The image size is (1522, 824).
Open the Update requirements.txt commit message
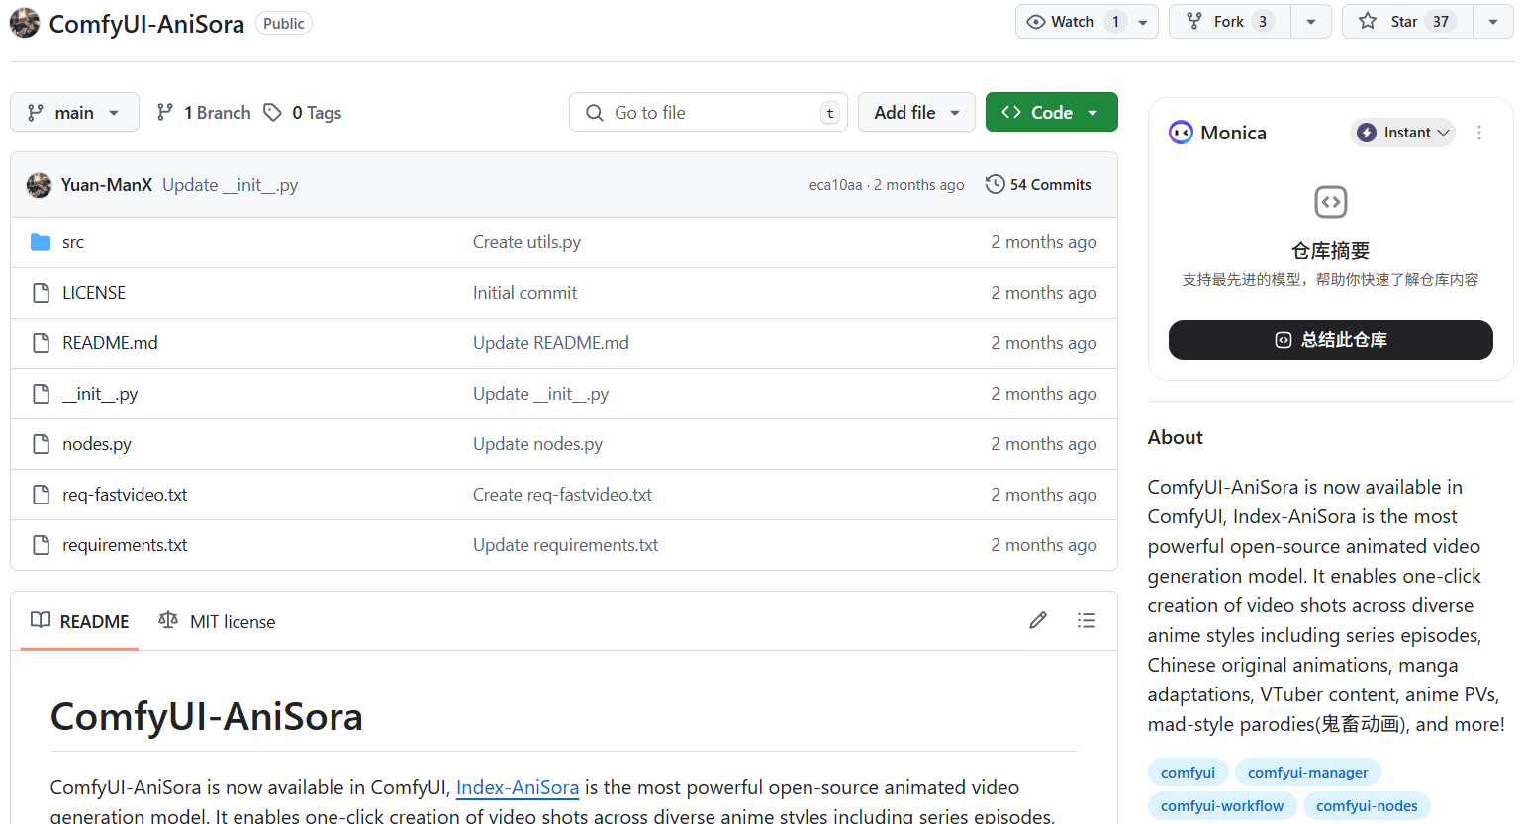point(565,545)
